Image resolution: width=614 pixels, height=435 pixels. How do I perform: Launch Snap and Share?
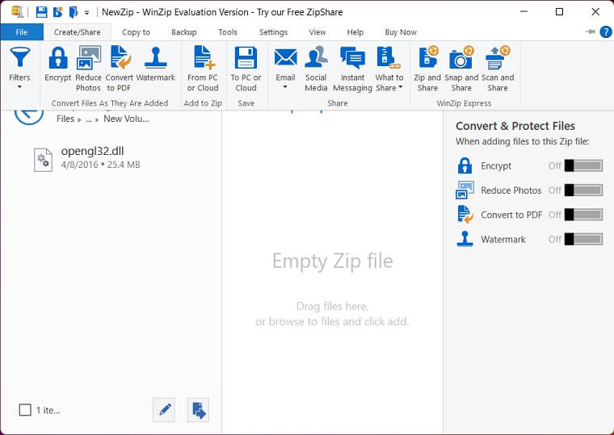[x=461, y=69]
